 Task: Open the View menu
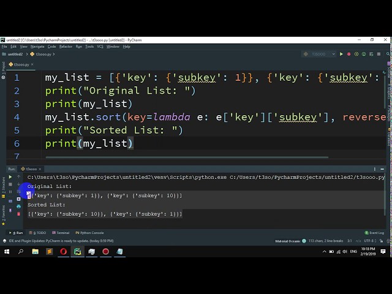coord(23,47)
